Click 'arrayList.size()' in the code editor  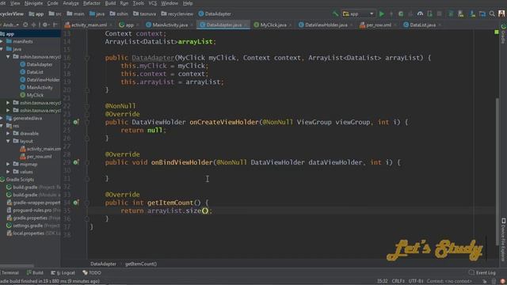(x=178, y=211)
